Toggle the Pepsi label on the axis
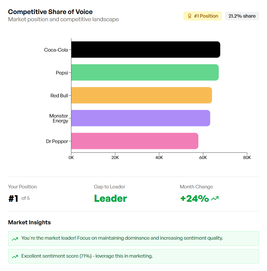This screenshot has height=271, width=267. pos(62,72)
